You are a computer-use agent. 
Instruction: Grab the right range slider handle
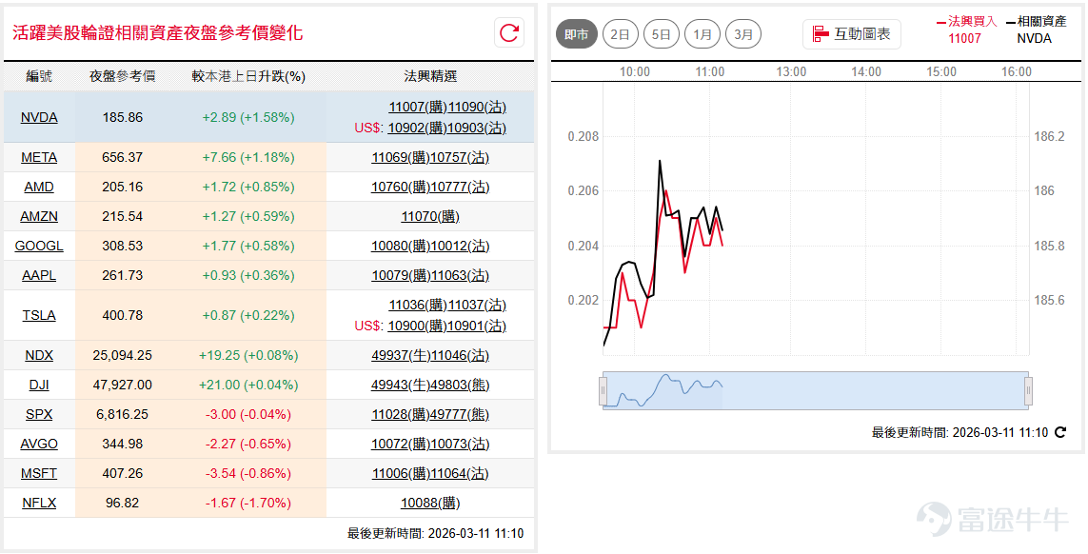[x=1028, y=391]
